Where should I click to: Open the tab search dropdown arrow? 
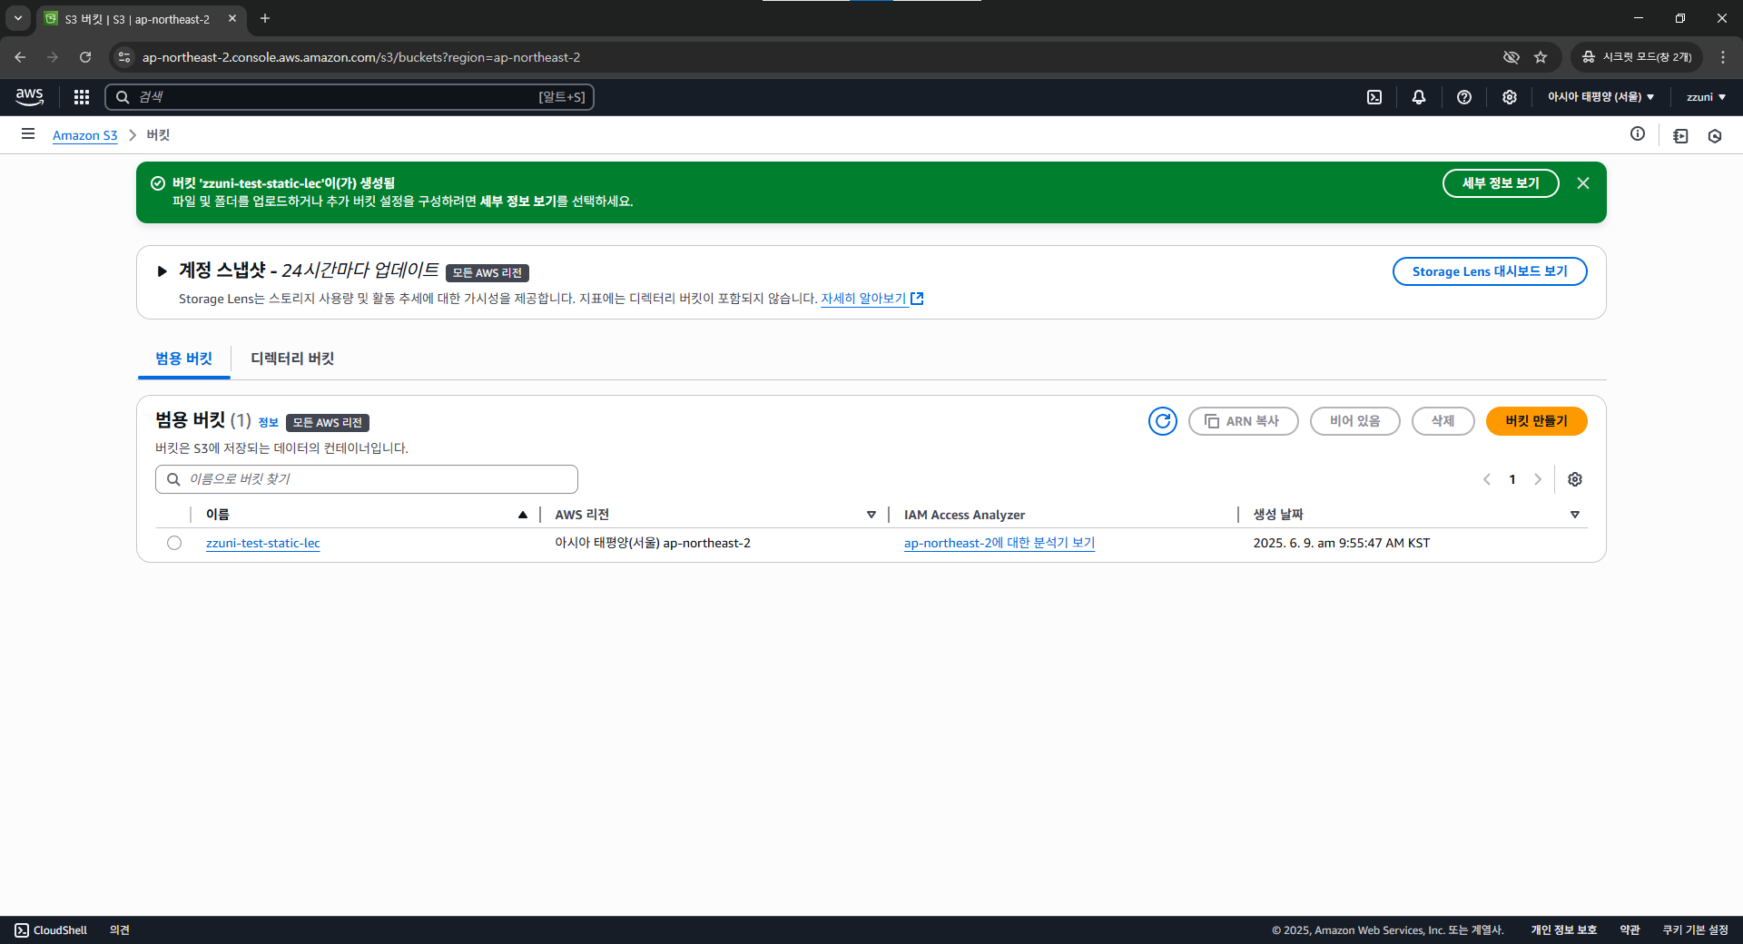(x=18, y=18)
